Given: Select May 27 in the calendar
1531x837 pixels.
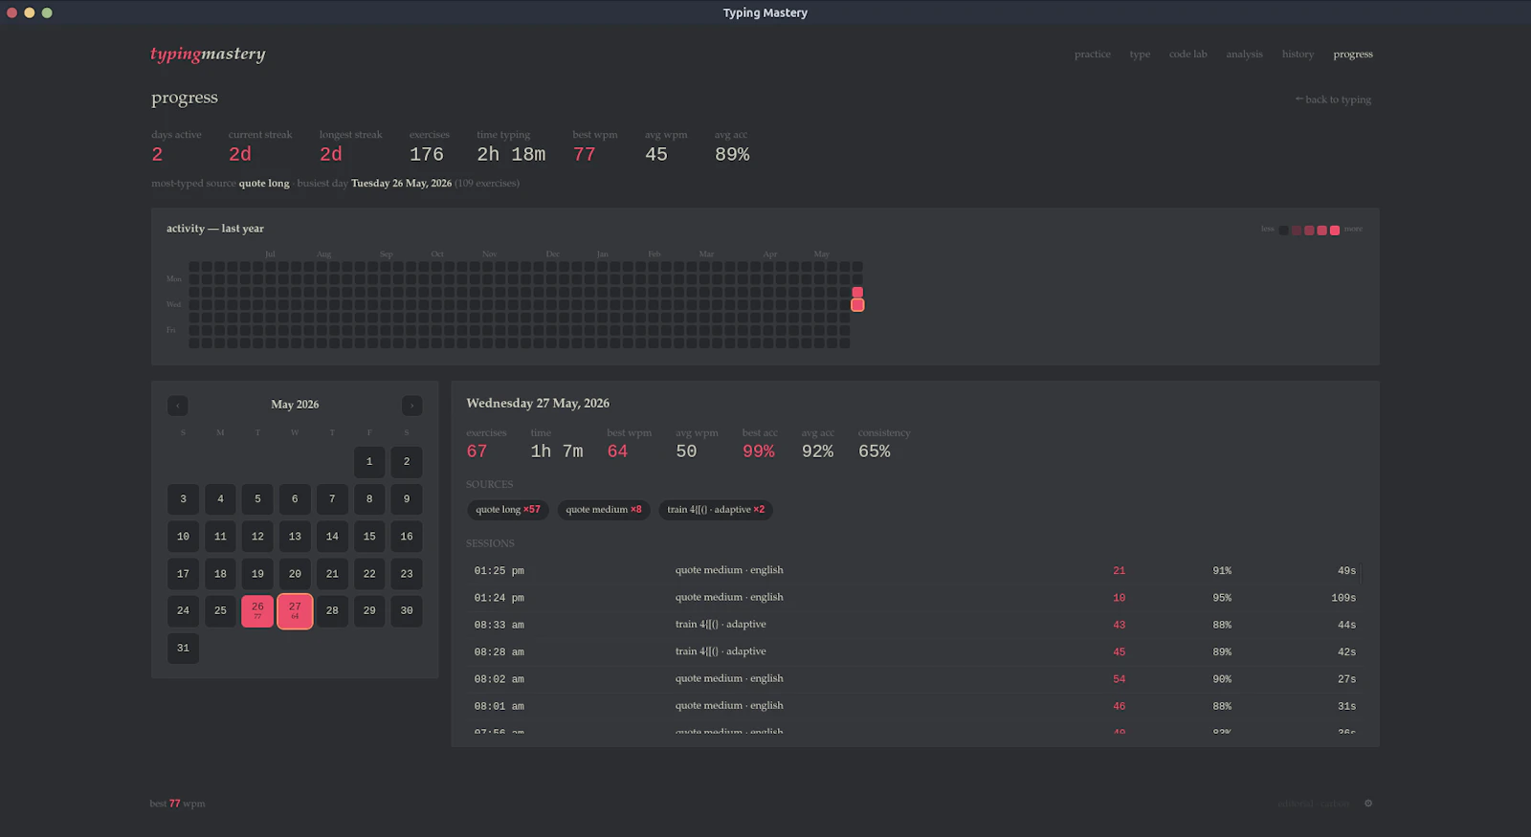Looking at the screenshot, I should (x=295, y=610).
